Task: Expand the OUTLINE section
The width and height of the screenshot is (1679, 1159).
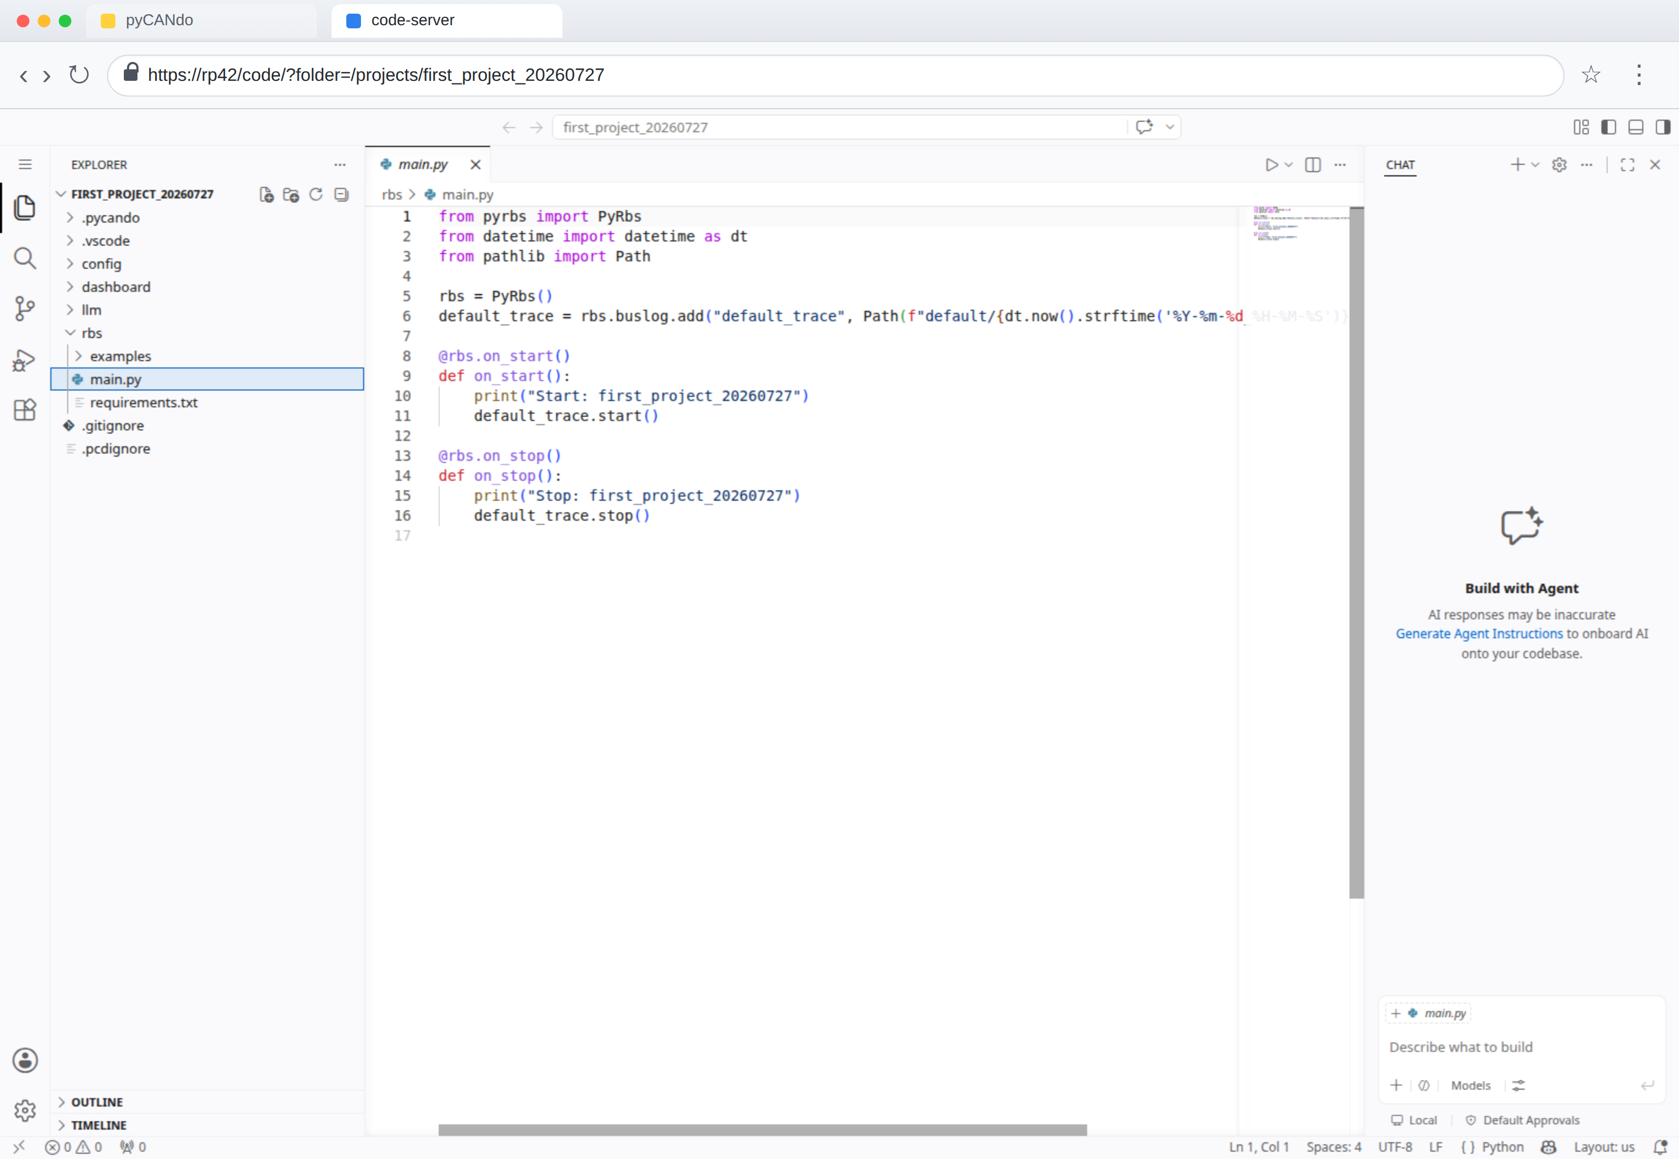Action: coord(207,1102)
